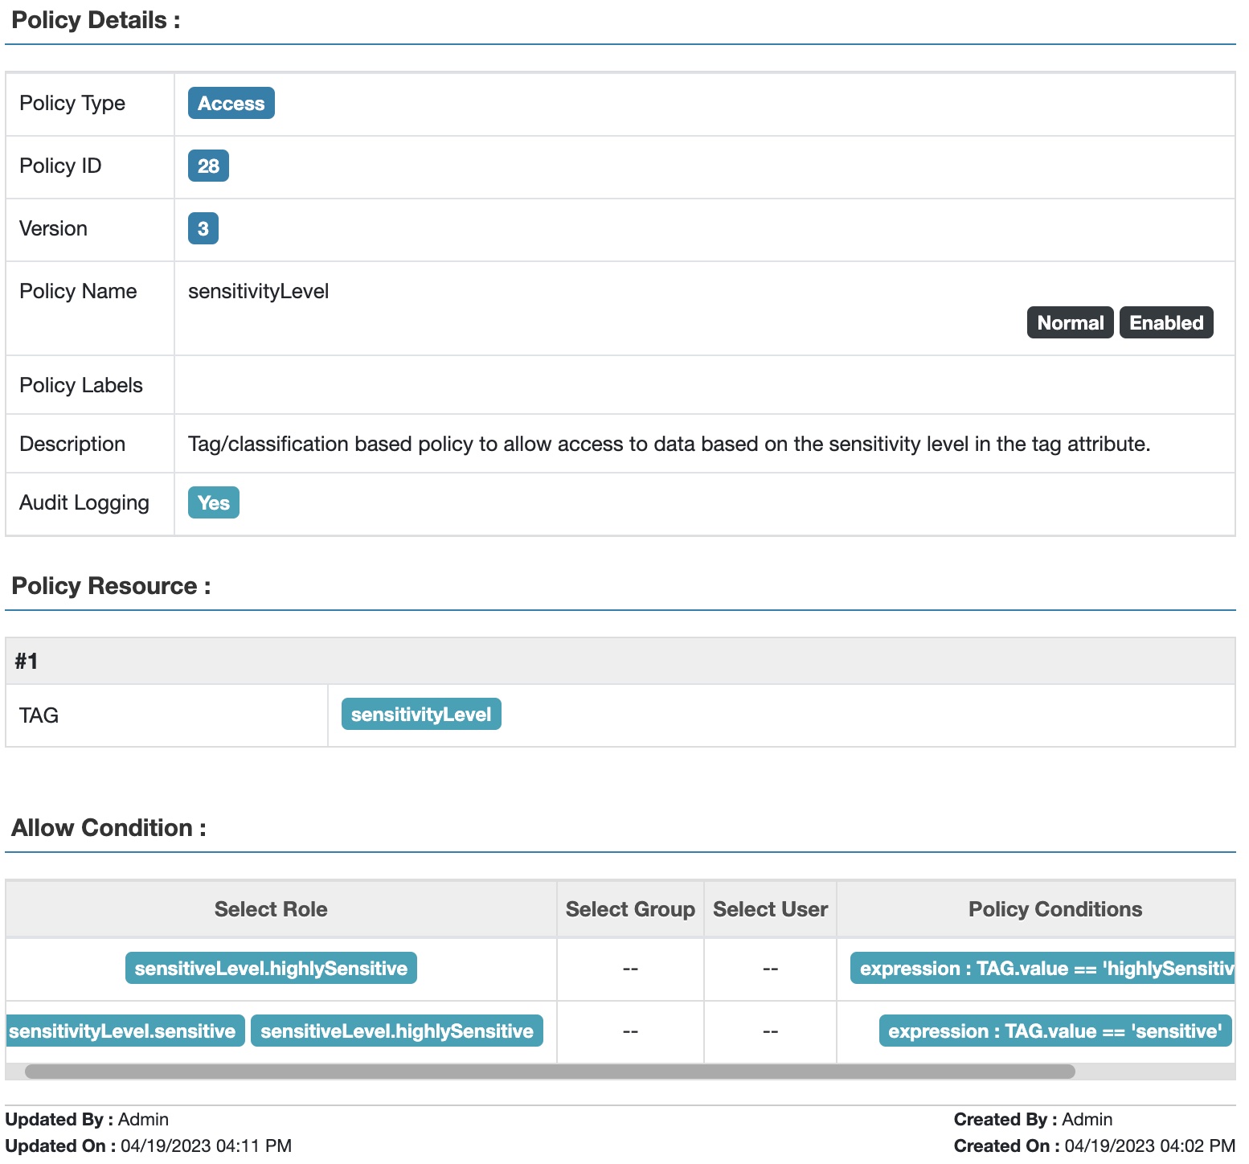Click the Policy Conditions column header
The width and height of the screenshot is (1249, 1164).
(1054, 909)
